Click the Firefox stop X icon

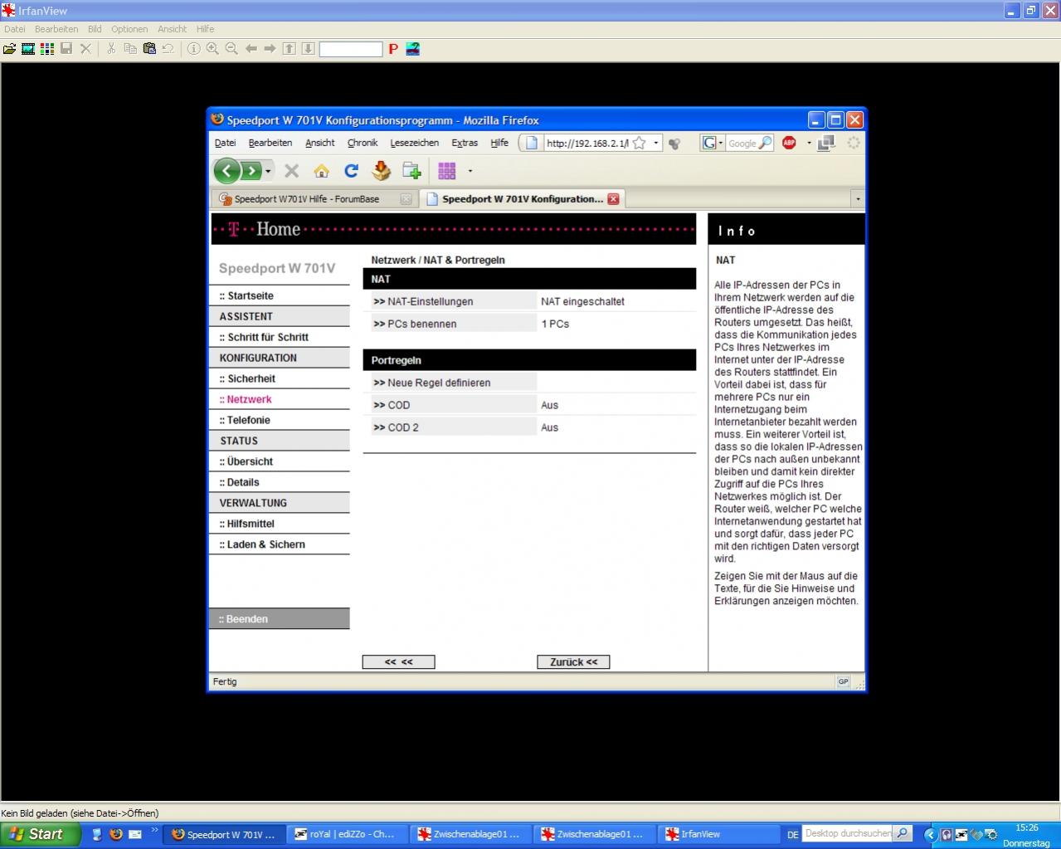[291, 171]
